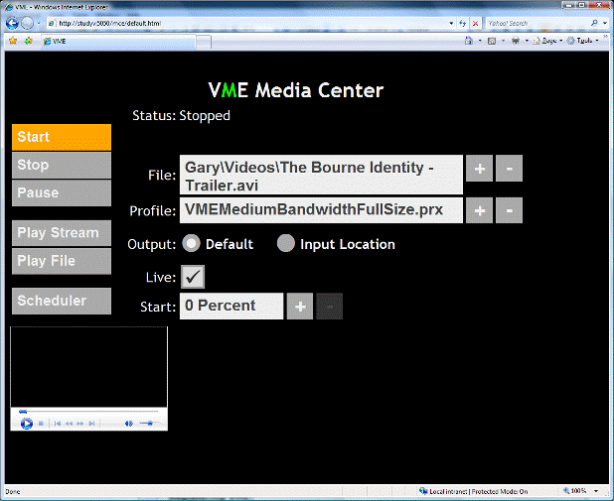Image resolution: width=614 pixels, height=501 pixels.
Task: Open the Favorites Center star
Action: pyautogui.click(x=13, y=41)
